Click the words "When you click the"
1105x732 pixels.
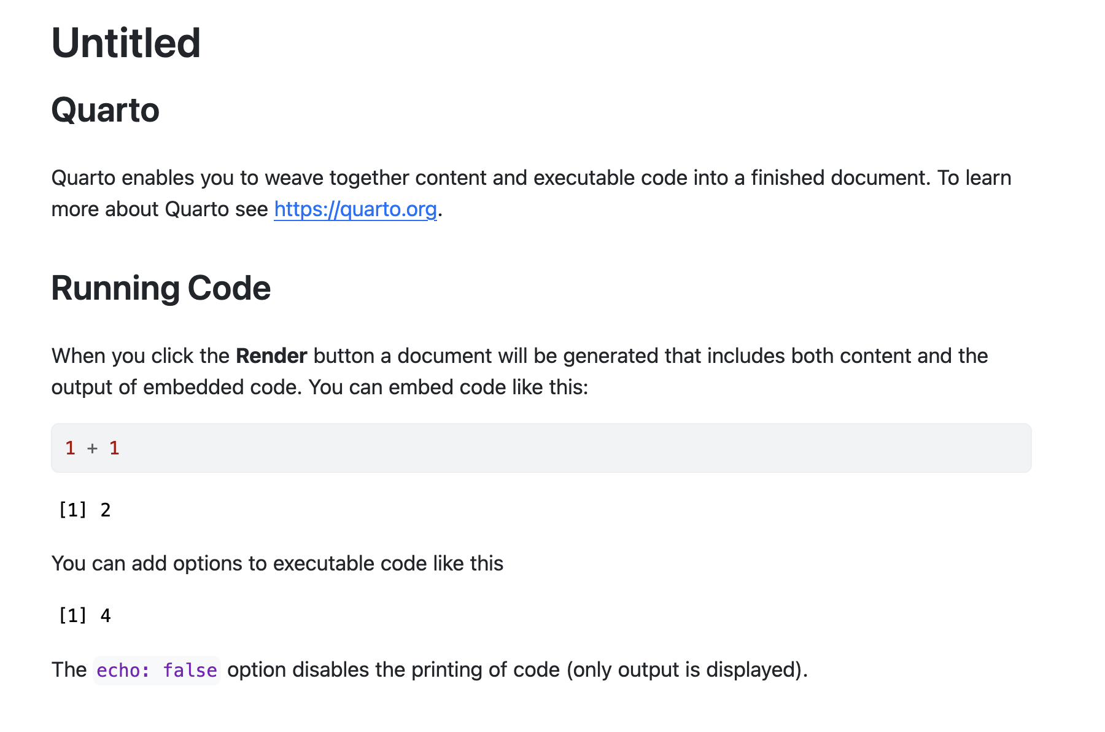140,356
